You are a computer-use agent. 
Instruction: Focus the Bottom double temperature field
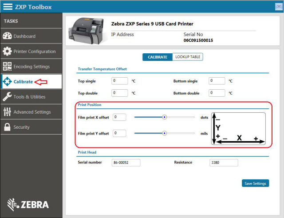click(217, 93)
